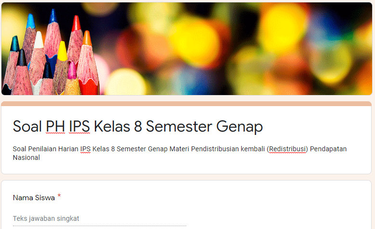Click the orange pencil tip in banner
375x229 pixels.
(x=87, y=38)
